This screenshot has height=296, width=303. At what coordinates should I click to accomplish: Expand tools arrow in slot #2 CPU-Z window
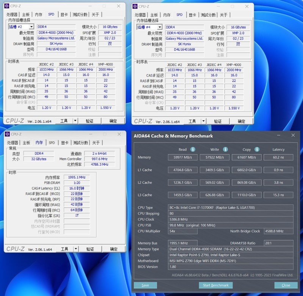pyautogui.click(x=75, y=121)
